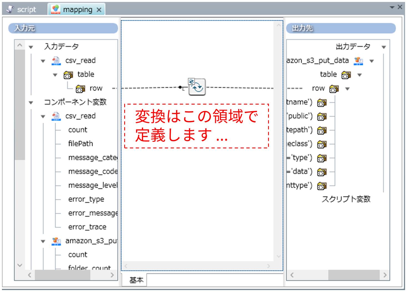
Task: Collapse the output row node arrow
Action: [347, 89]
